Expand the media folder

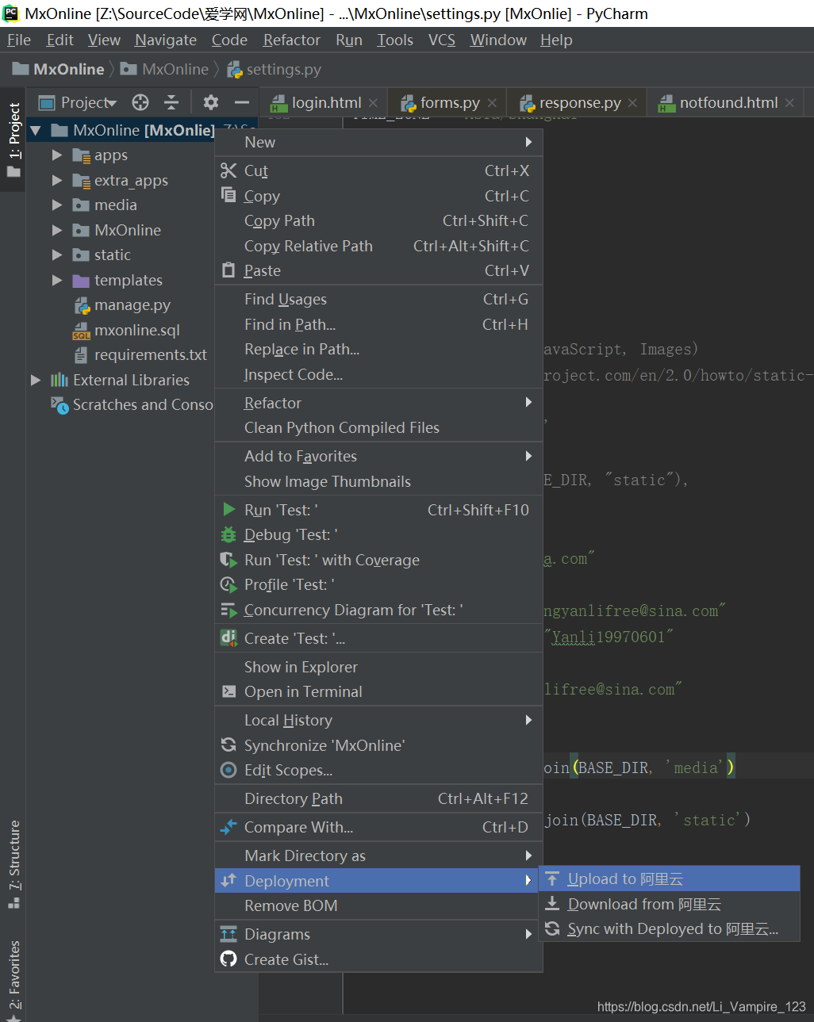click(x=57, y=205)
